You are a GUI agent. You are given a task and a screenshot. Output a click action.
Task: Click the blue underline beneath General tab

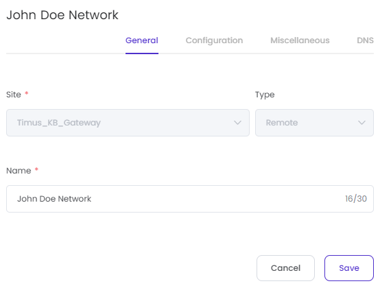(142, 53)
